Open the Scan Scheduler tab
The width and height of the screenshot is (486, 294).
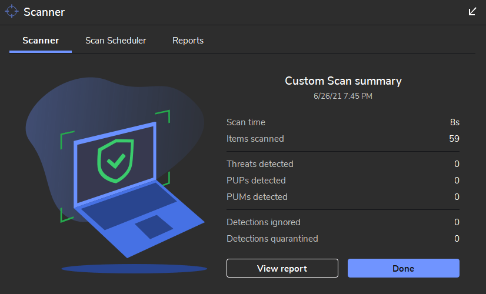pyautogui.click(x=115, y=41)
